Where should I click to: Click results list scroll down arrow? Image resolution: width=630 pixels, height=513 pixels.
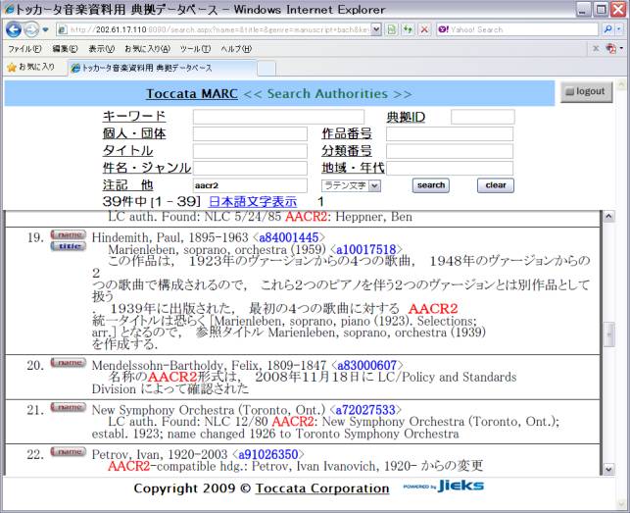[608, 469]
